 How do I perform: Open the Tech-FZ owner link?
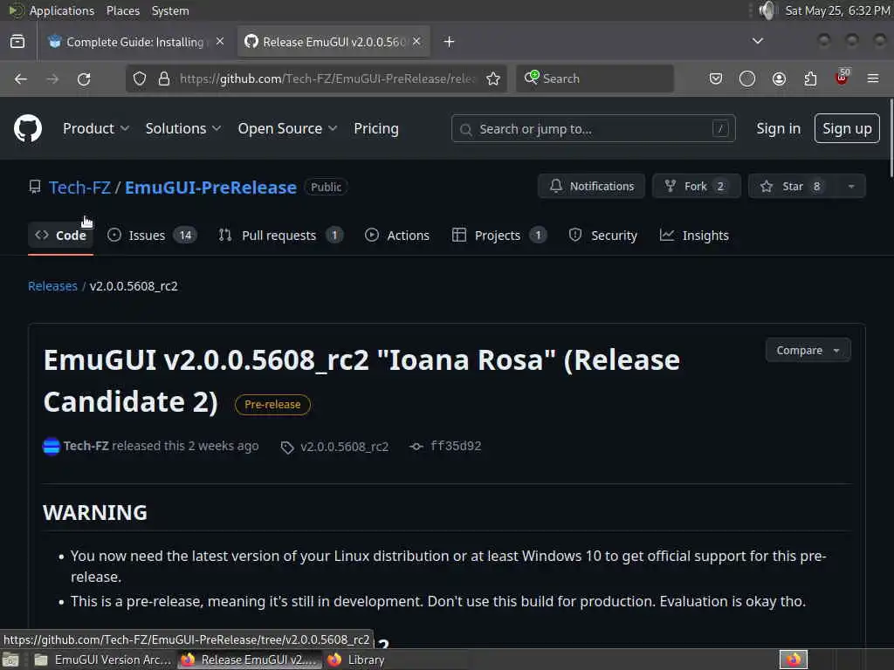pos(79,188)
